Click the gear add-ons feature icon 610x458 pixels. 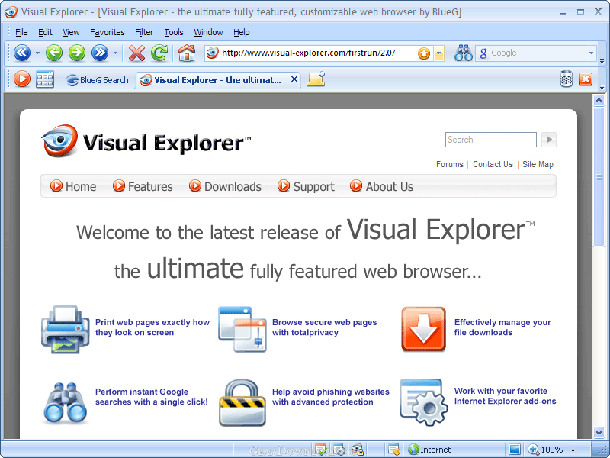click(424, 402)
